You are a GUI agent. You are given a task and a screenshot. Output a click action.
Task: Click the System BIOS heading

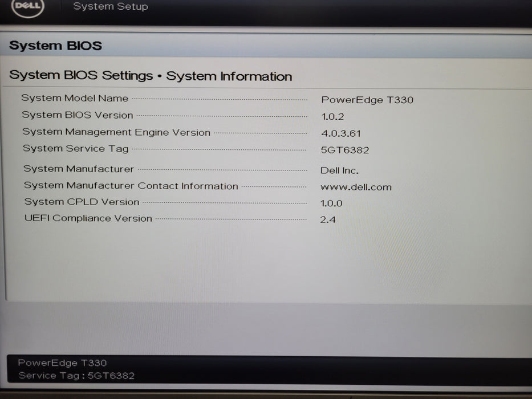coord(56,46)
